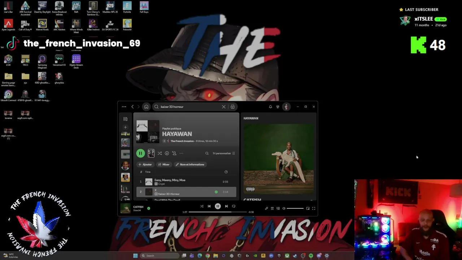Switch Spotify to full screen
Viewport: 462px width, 260px height.
pyautogui.click(x=314, y=208)
